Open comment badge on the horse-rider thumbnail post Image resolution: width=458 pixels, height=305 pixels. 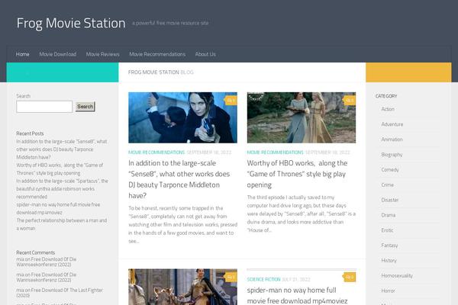pyautogui.click(x=231, y=277)
